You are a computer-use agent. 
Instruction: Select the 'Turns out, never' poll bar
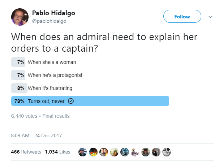tap(90, 101)
